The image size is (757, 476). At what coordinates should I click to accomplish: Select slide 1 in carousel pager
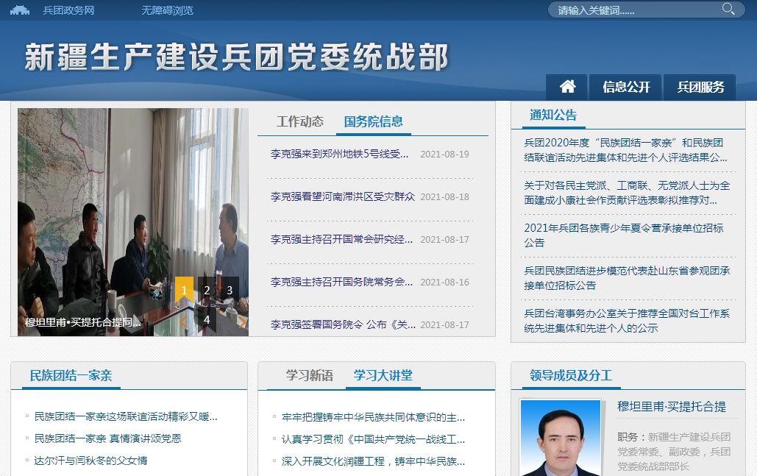[x=184, y=290]
